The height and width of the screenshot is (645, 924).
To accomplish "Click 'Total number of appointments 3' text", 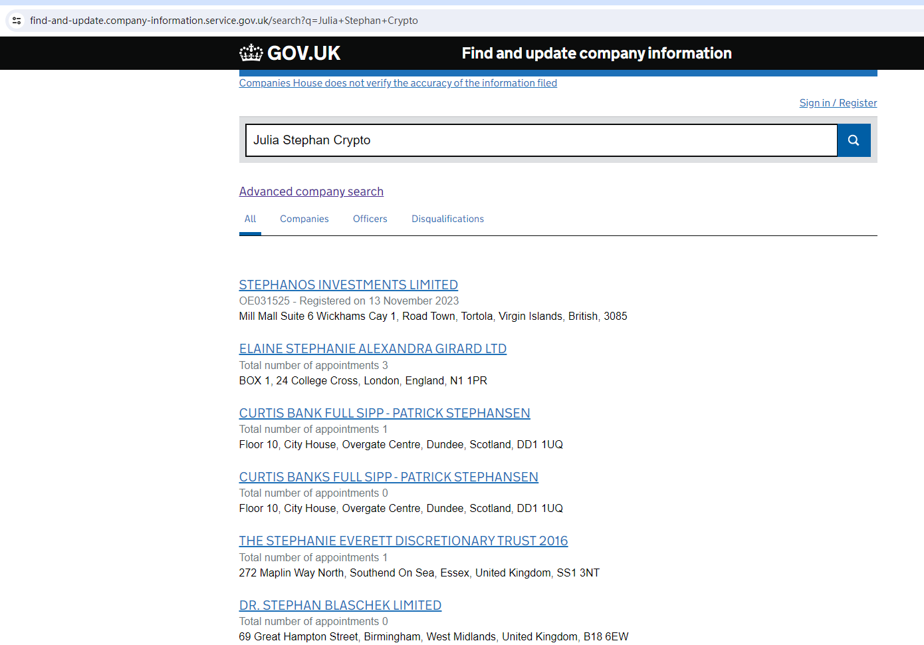I will point(314,366).
